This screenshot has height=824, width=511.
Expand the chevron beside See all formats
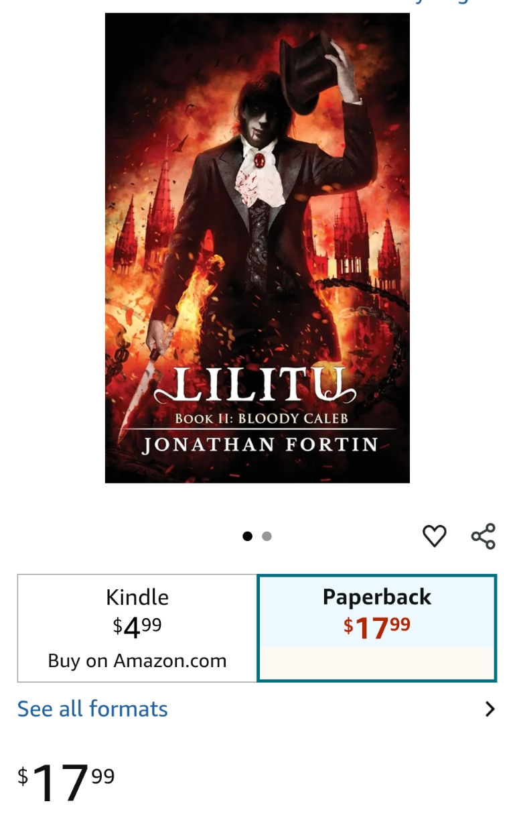[x=490, y=709]
